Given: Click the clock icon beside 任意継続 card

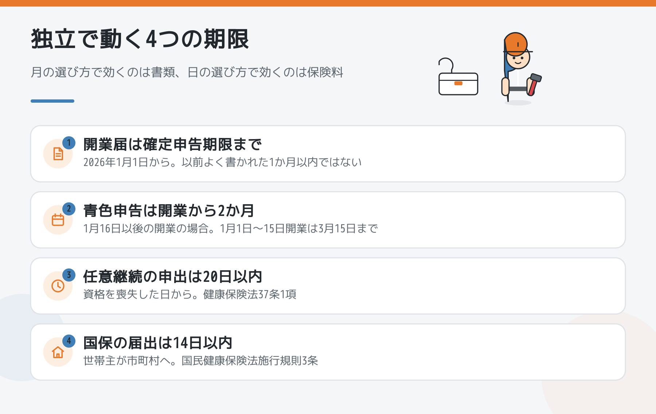Looking at the screenshot, I should (x=58, y=286).
